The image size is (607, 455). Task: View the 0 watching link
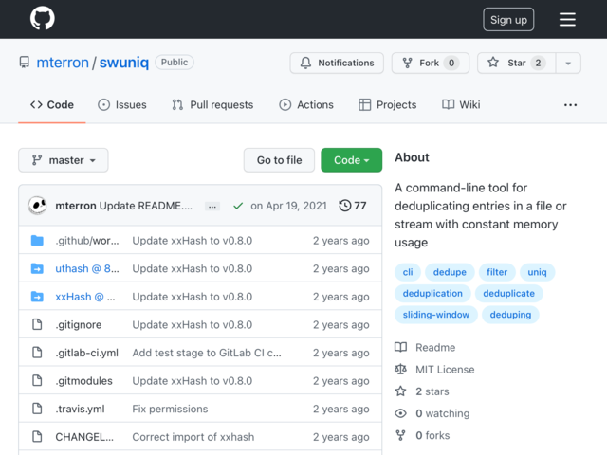pos(432,413)
